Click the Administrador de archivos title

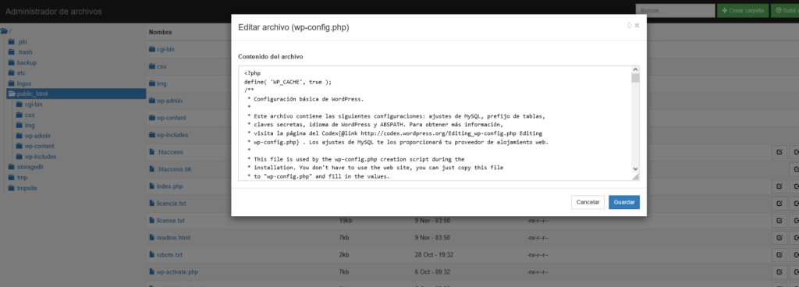coord(53,11)
